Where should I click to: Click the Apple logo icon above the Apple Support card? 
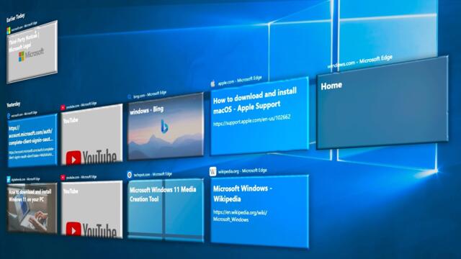213,84
